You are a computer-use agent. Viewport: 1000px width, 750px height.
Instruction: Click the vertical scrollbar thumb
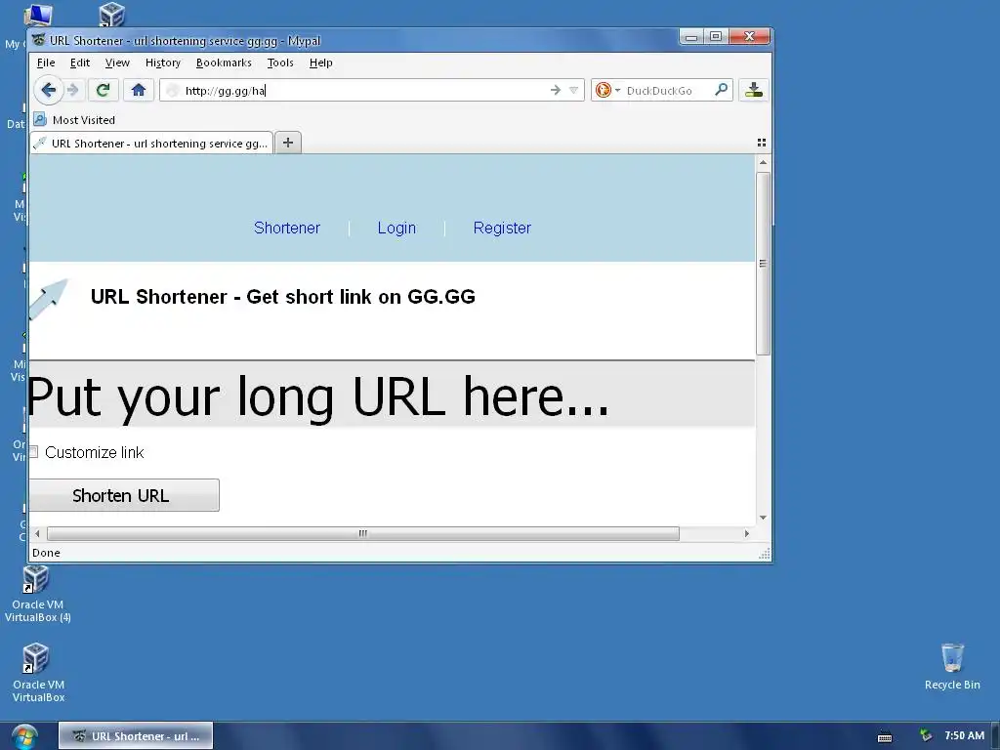pos(763,264)
